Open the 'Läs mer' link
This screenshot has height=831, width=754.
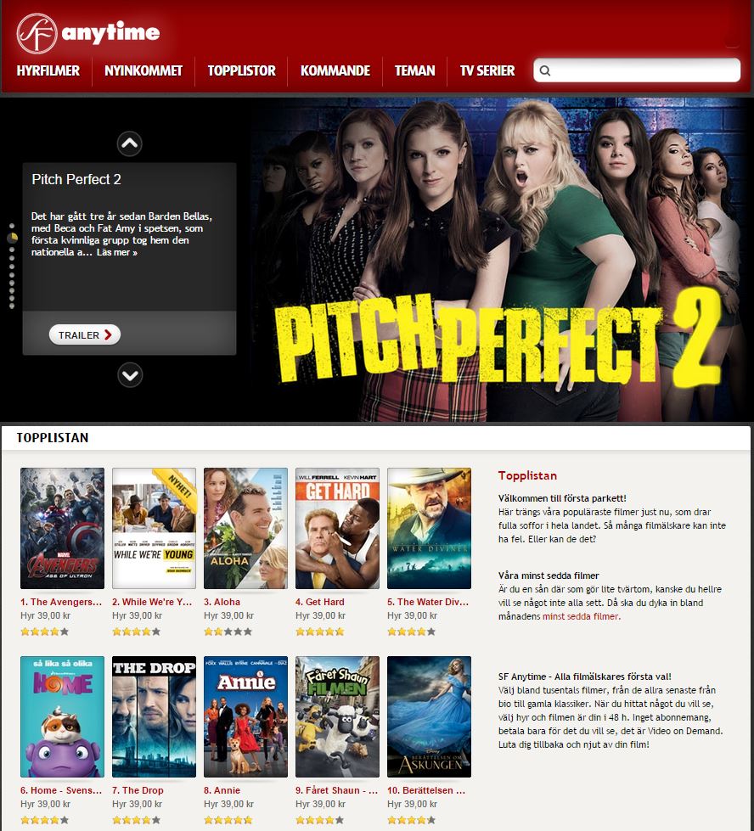(x=116, y=252)
